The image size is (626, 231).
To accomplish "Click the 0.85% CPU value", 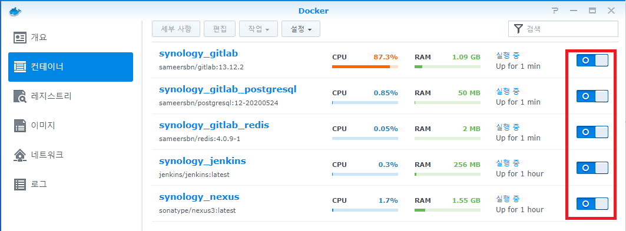I will (386, 93).
